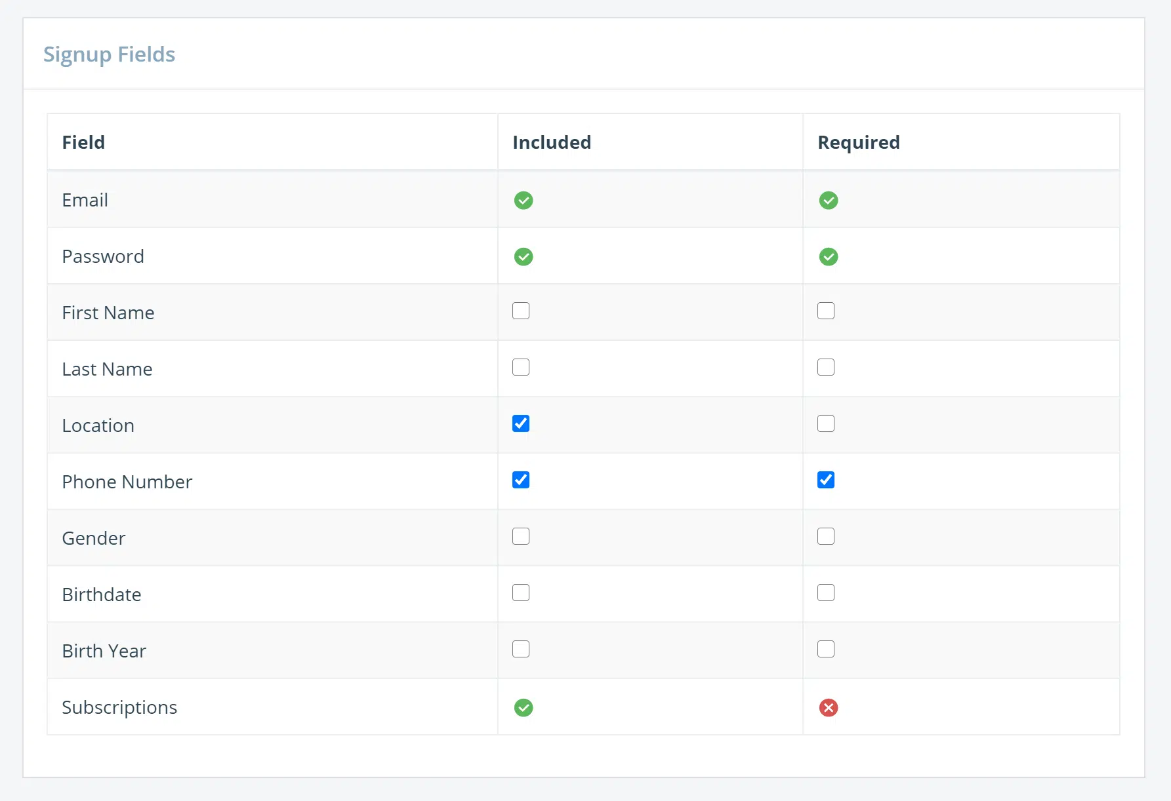Uncheck the Location Included checkbox

pyautogui.click(x=521, y=423)
